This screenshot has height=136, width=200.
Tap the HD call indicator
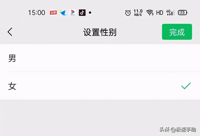coord(160,13)
